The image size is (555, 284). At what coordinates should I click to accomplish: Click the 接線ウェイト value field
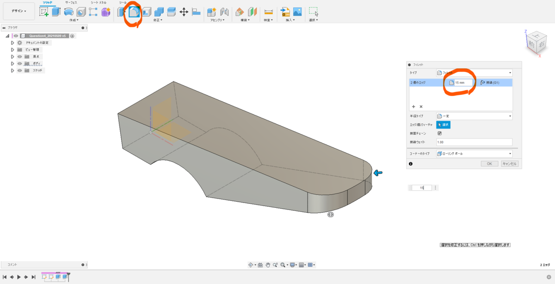tap(474, 142)
